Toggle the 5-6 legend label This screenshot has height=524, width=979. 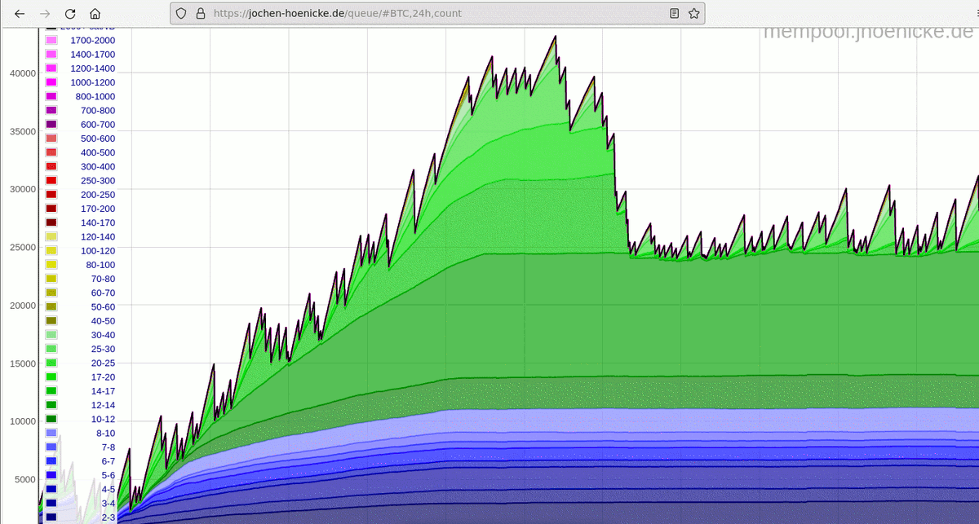[x=108, y=475]
